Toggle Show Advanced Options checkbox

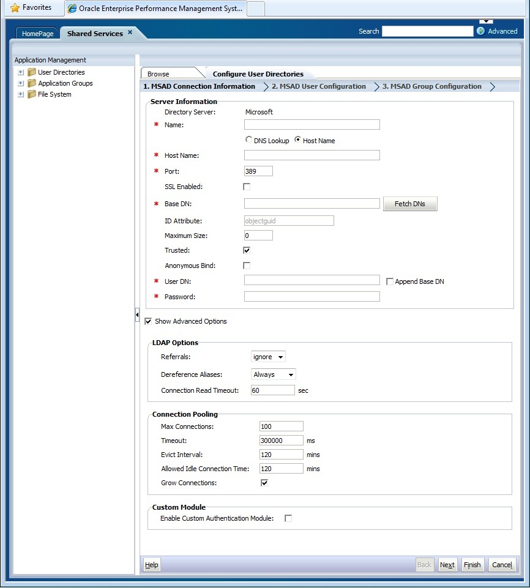click(148, 321)
